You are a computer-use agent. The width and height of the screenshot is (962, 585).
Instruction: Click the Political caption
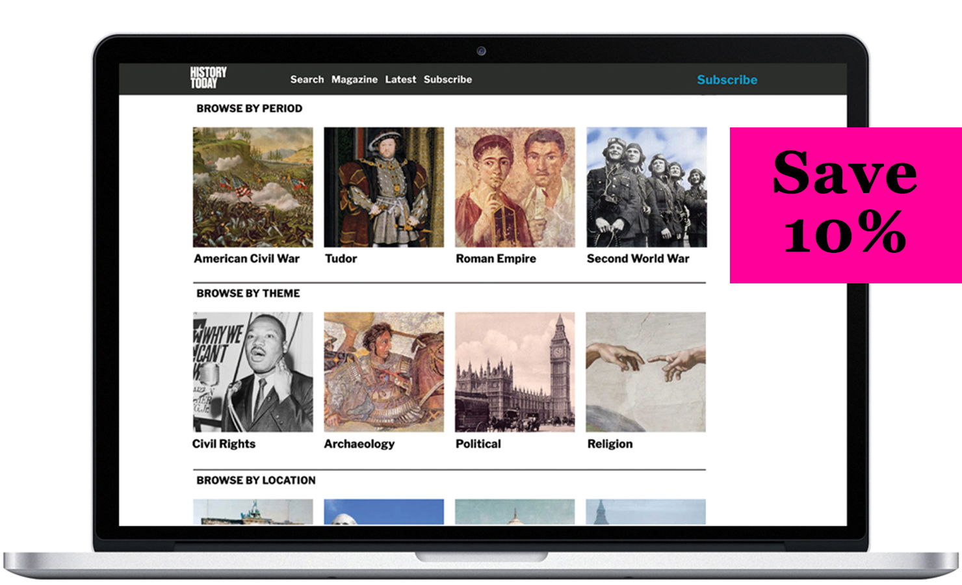click(x=478, y=444)
